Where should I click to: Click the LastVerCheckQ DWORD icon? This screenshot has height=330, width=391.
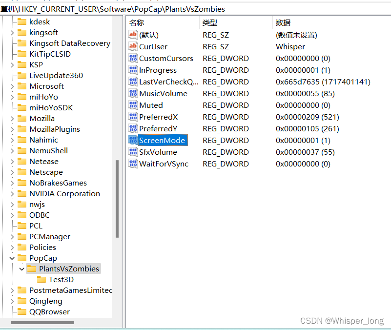[133, 82]
